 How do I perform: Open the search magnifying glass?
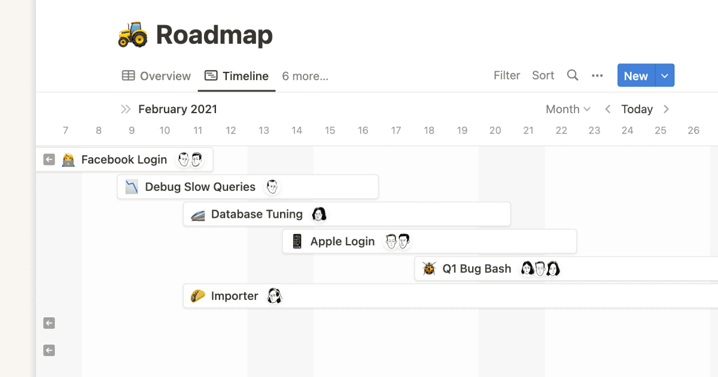point(572,75)
